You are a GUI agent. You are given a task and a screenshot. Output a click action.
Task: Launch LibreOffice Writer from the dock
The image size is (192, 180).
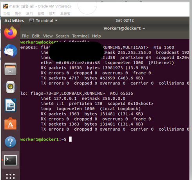coord(11,105)
